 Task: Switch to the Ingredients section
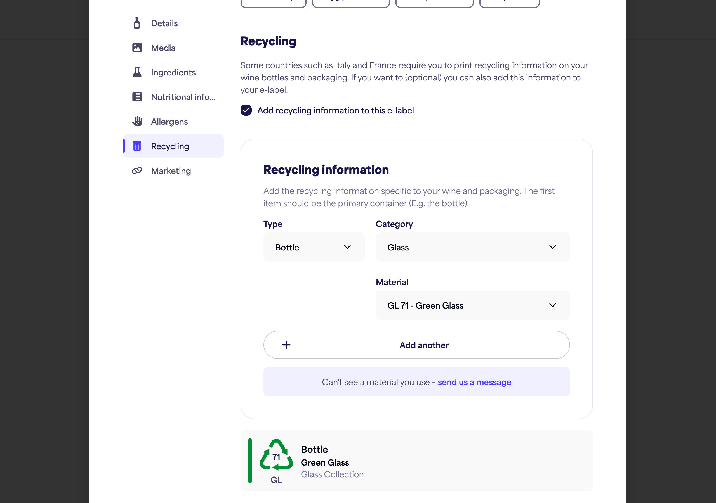[x=173, y=72]
